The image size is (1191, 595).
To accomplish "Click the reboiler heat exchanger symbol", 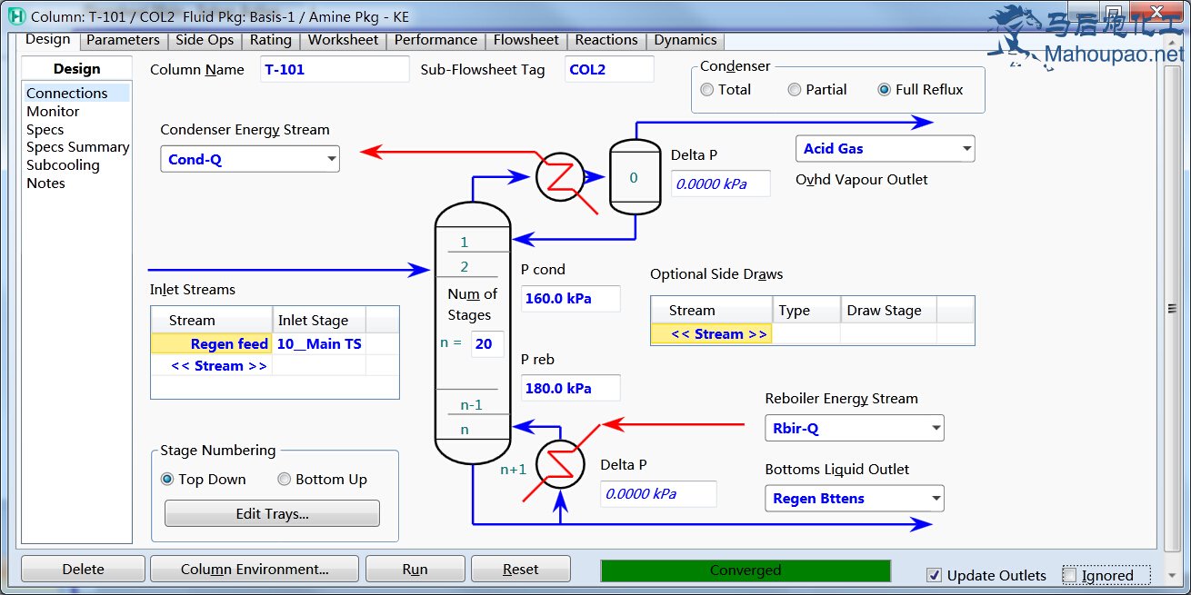I will pyautogui.click(x=559, y=464).
